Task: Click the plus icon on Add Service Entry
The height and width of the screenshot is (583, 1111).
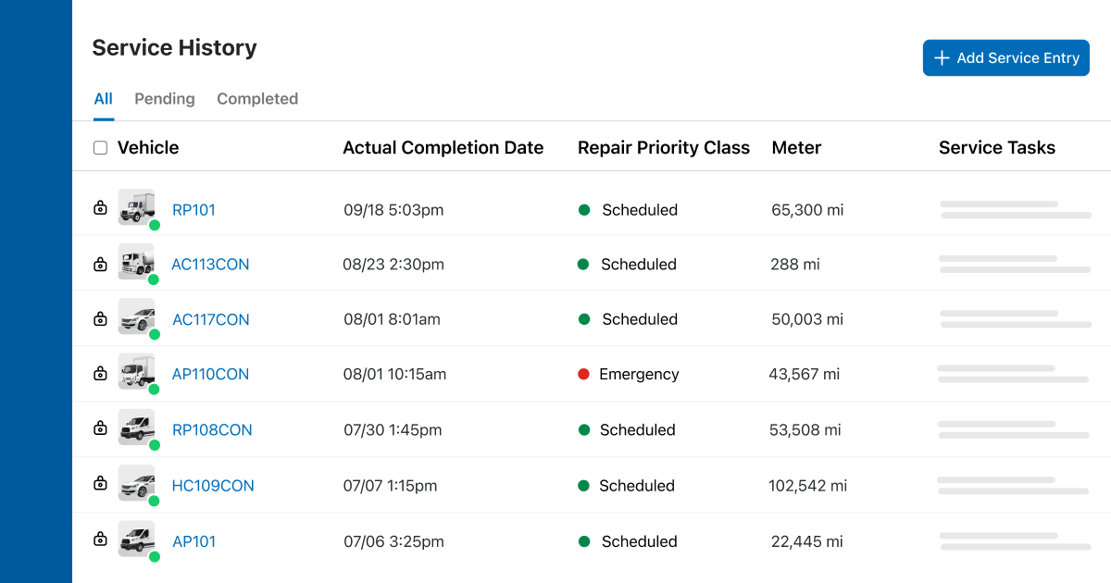Action: point(942,58)
